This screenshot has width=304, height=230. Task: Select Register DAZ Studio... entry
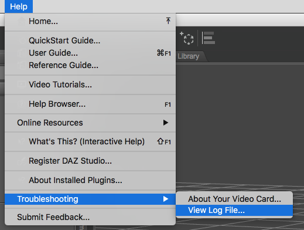click(x=90, y=161)
